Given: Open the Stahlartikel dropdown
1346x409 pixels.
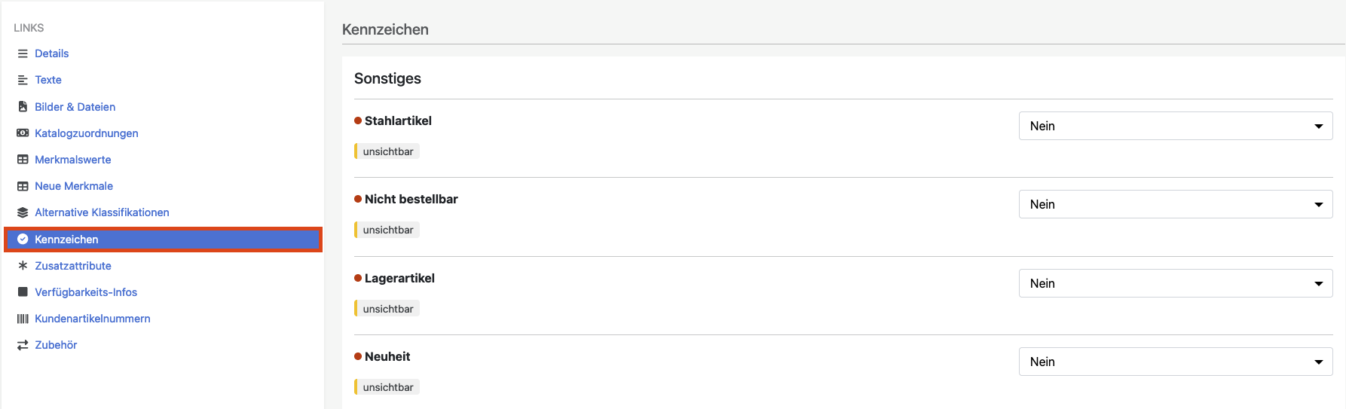Looking at the screenshot, I should pos(1175,126).
